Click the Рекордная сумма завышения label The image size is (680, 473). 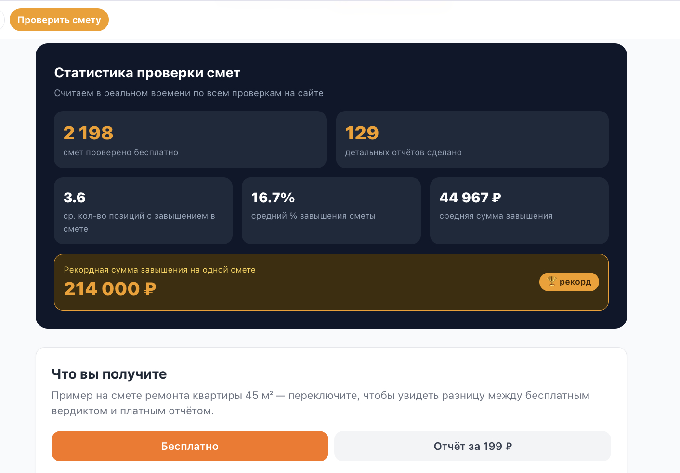[159, 270]
